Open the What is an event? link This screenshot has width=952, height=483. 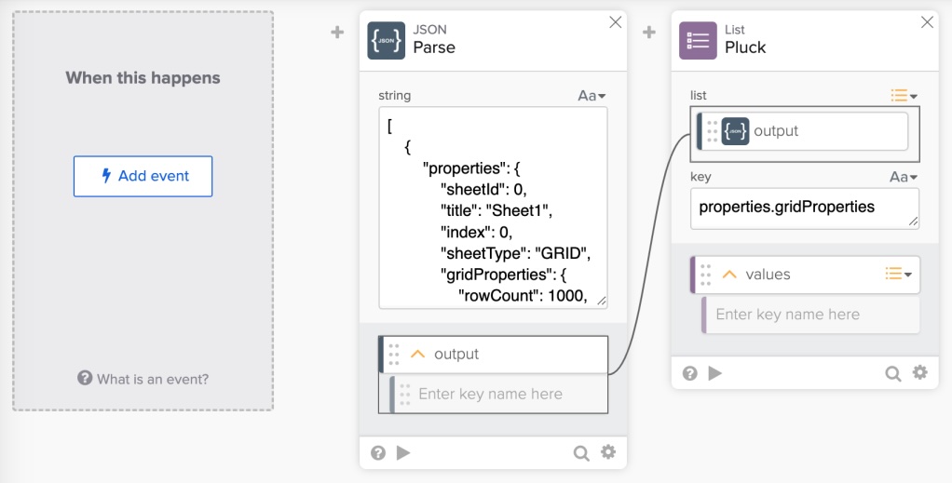coord(143,379)
